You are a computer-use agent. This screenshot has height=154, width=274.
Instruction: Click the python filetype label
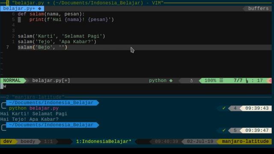point(158,80)
